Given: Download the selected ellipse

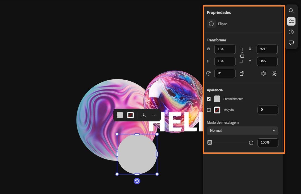Looking at the screenshot, I should click(143, 115).
